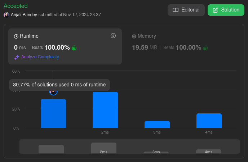The height and width of the screenshot is (162, 248).
Task: Click the clapping hands icon in Memory
Action: point(205,48)
